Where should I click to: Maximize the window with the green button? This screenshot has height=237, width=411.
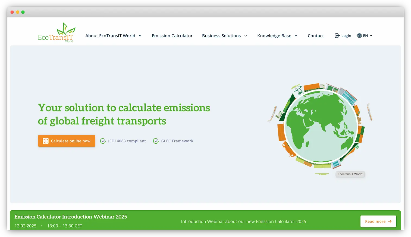point(23,12)
